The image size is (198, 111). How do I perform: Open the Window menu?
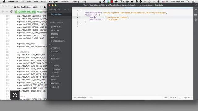(x=65, y=2)
